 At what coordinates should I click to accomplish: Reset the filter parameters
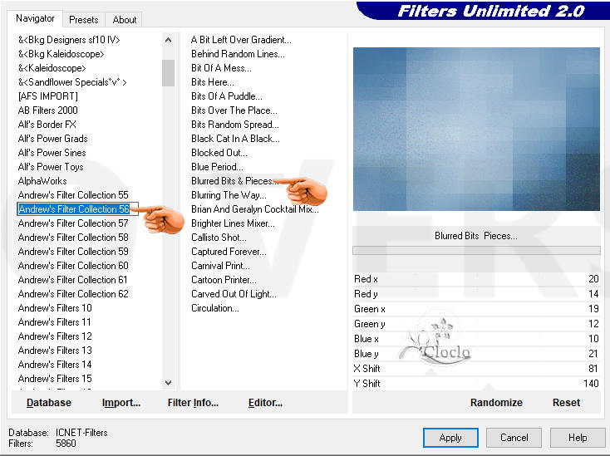point(566,402)
